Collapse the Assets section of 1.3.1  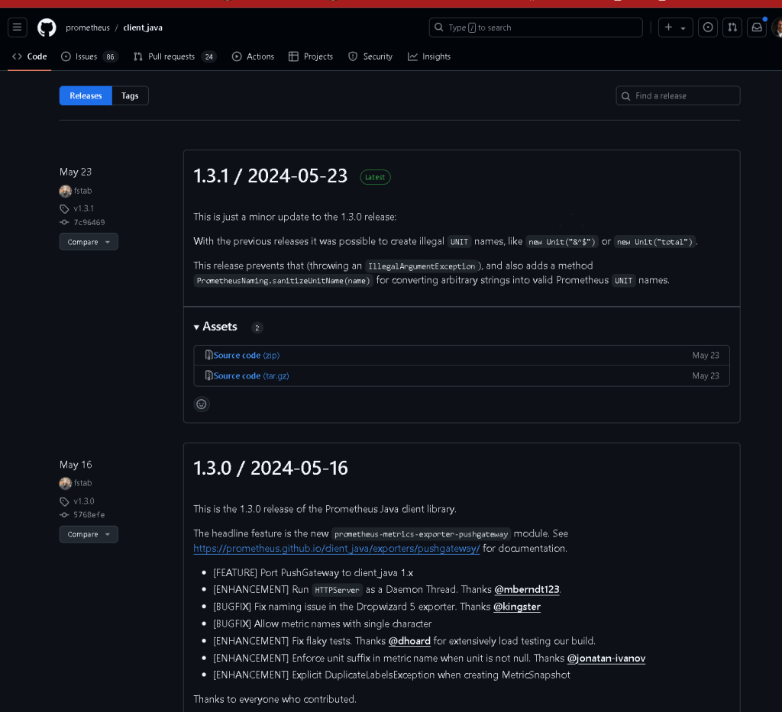pos(215,327)
